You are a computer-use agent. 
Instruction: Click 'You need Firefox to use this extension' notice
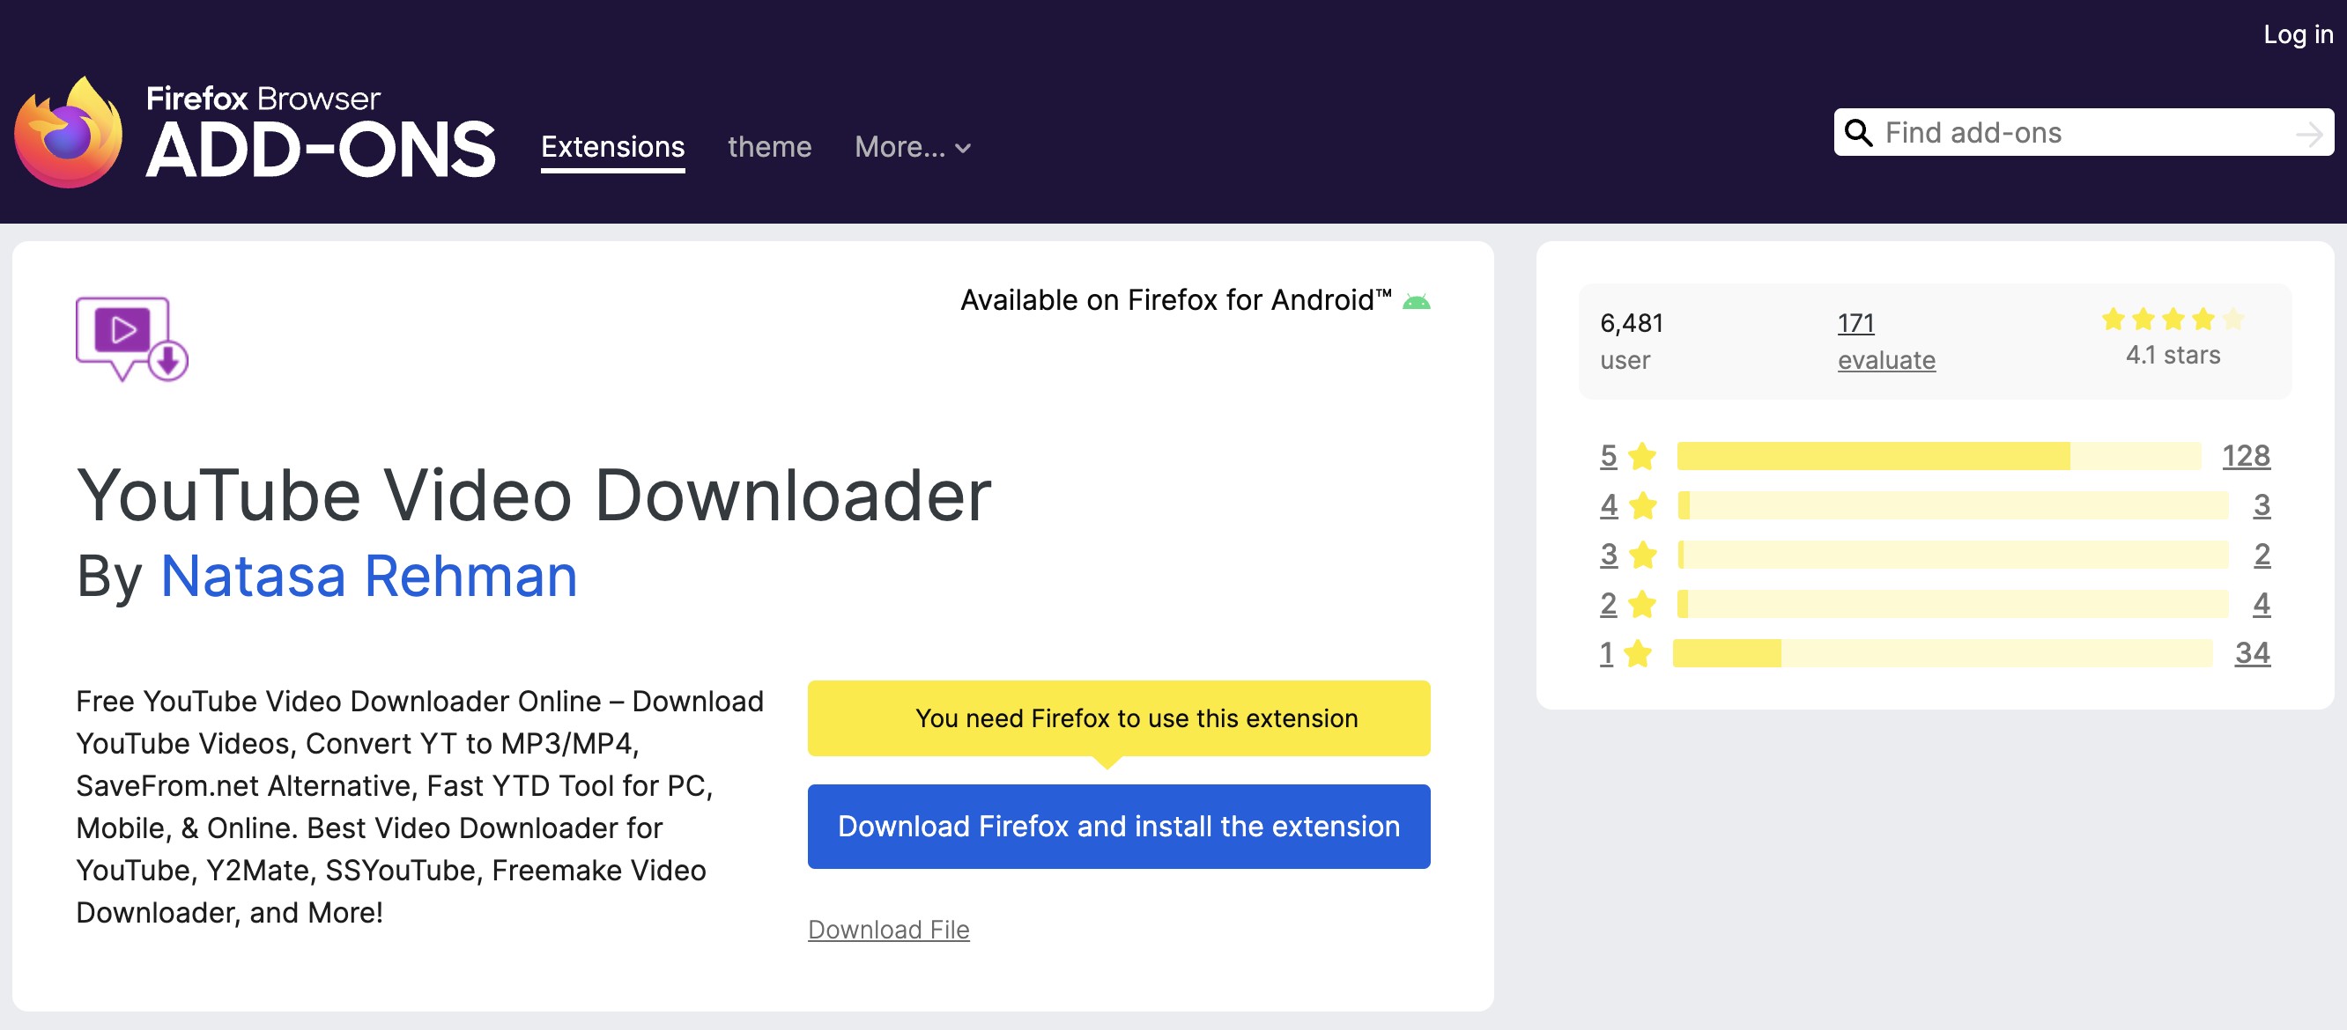(1118, 717)
